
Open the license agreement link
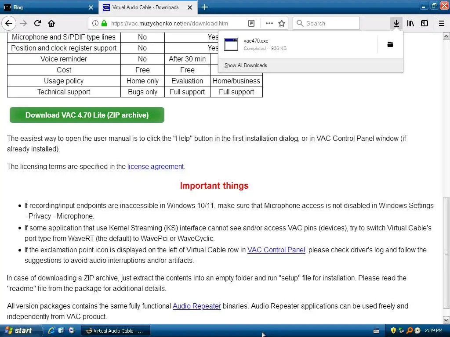(156, 166)
